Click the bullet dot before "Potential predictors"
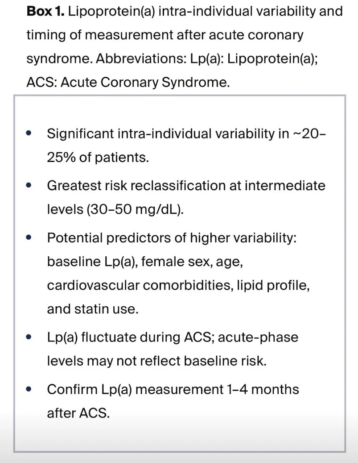Viewport: 358px width, 463px height. 29,238
